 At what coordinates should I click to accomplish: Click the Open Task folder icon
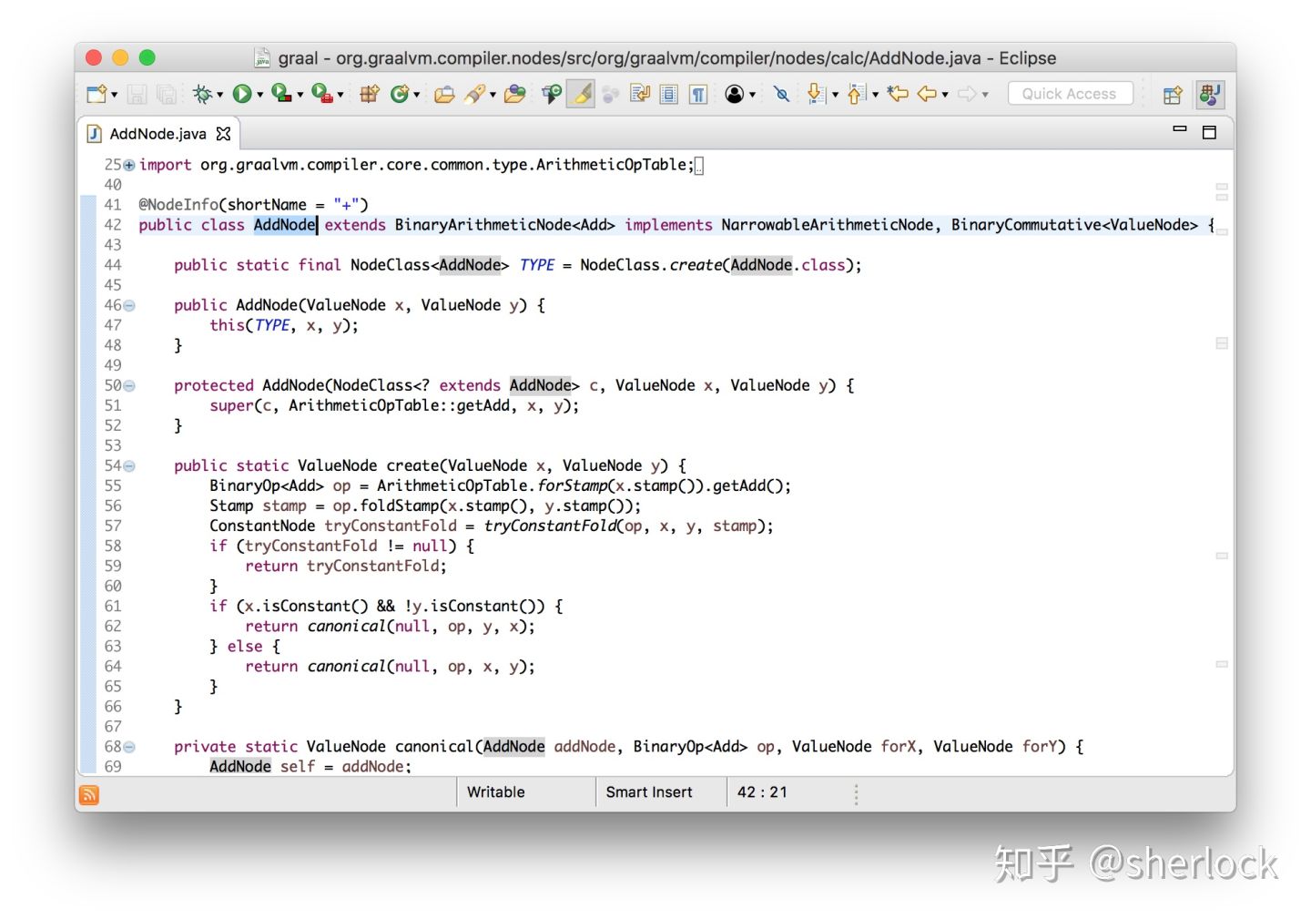click(515, 94)
